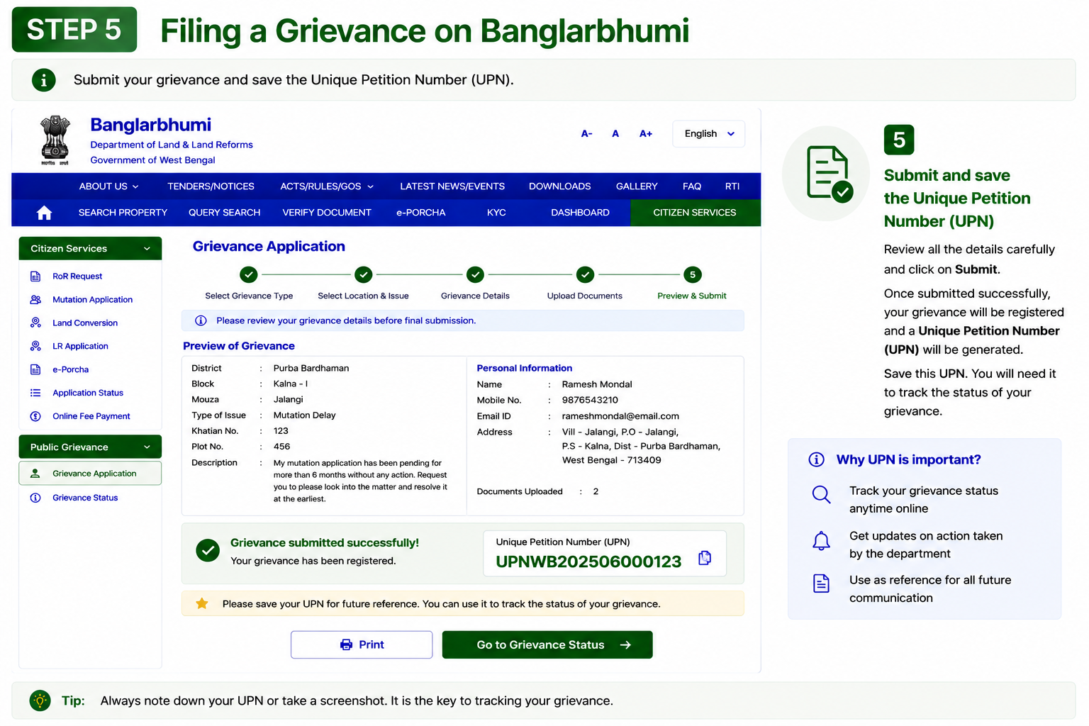The height and width of the screenshot is (726, 1089).
Task: Click the Grievance Application person icon
Action: (35, 474)
